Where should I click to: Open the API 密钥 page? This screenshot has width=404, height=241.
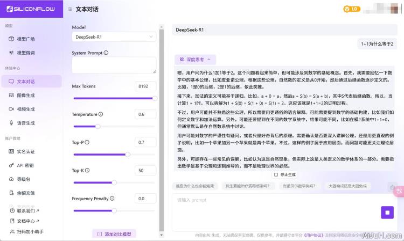pyautogui.click(x=25, y=165)
